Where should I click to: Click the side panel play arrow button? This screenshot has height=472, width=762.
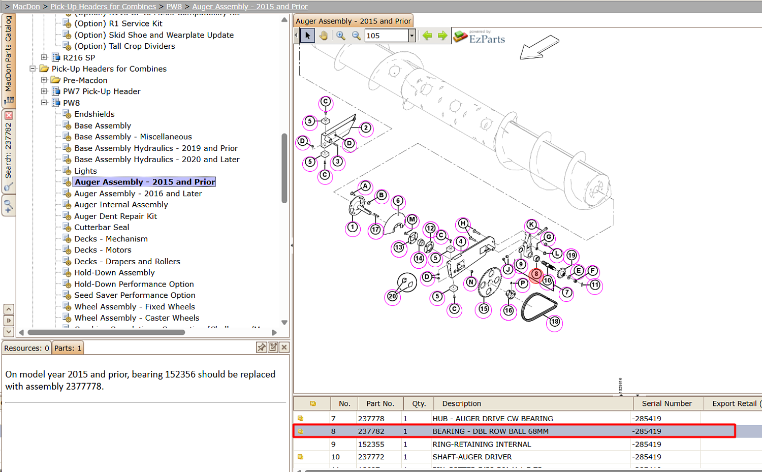click(x=9, y=321)
